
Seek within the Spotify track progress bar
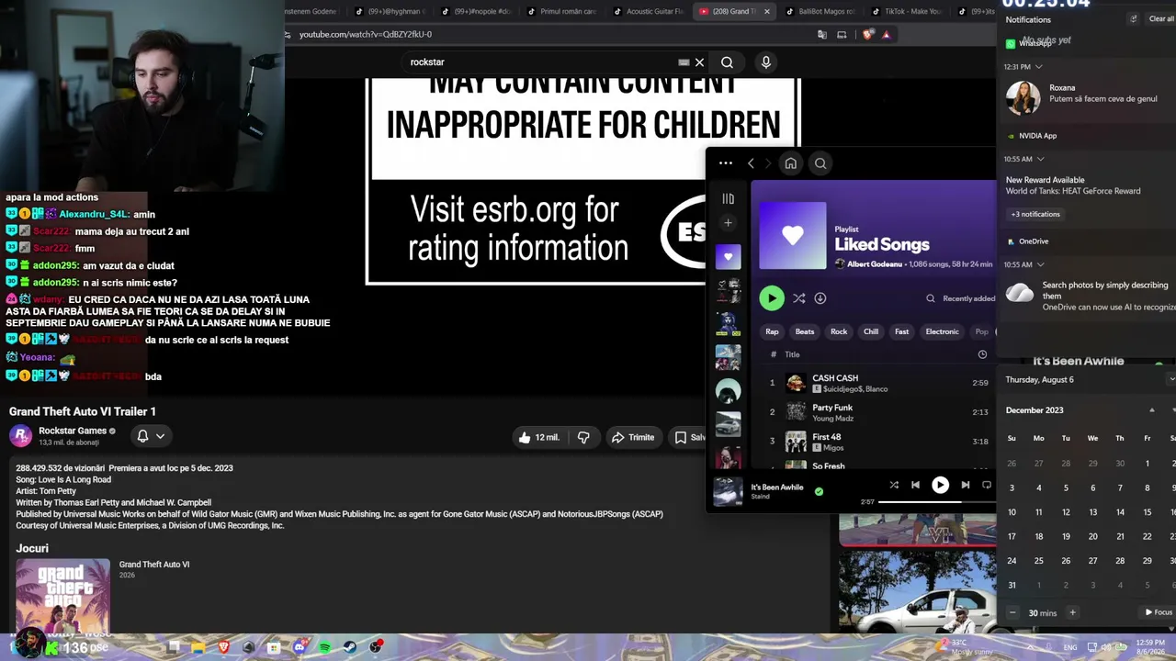tap(937, 502)
